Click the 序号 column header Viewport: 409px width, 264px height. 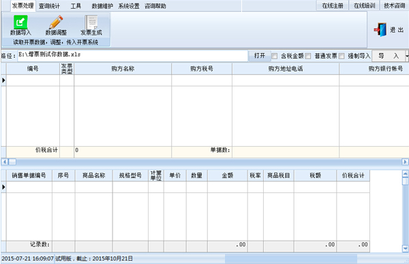[63, 175]
